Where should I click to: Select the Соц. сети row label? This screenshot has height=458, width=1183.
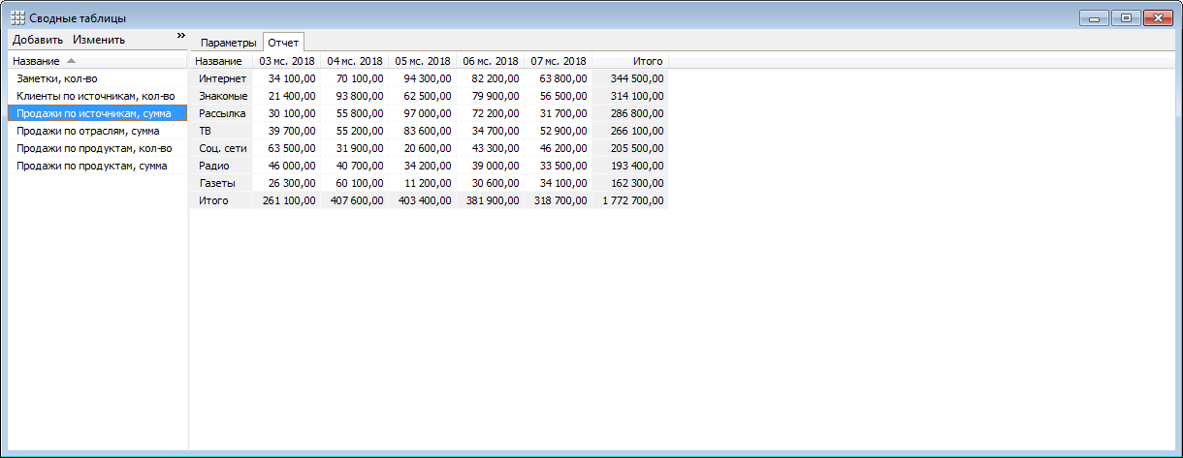coord(222,148)
